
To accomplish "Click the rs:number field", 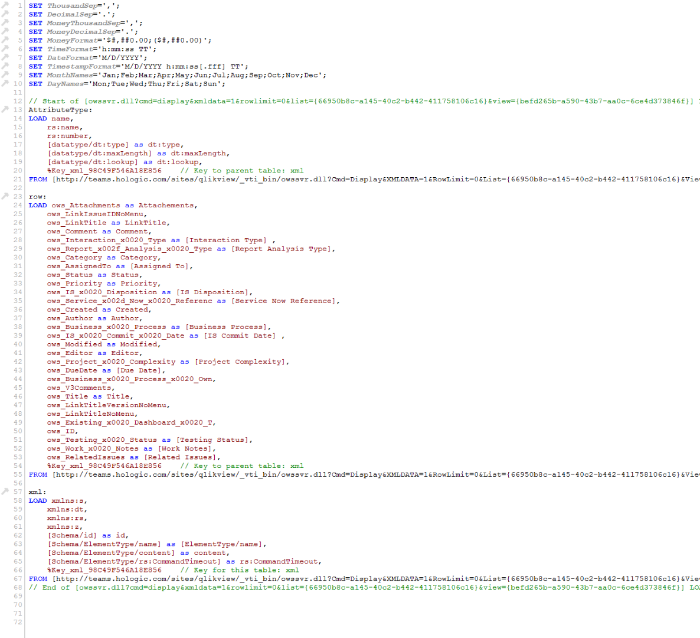I will (68, 136).
